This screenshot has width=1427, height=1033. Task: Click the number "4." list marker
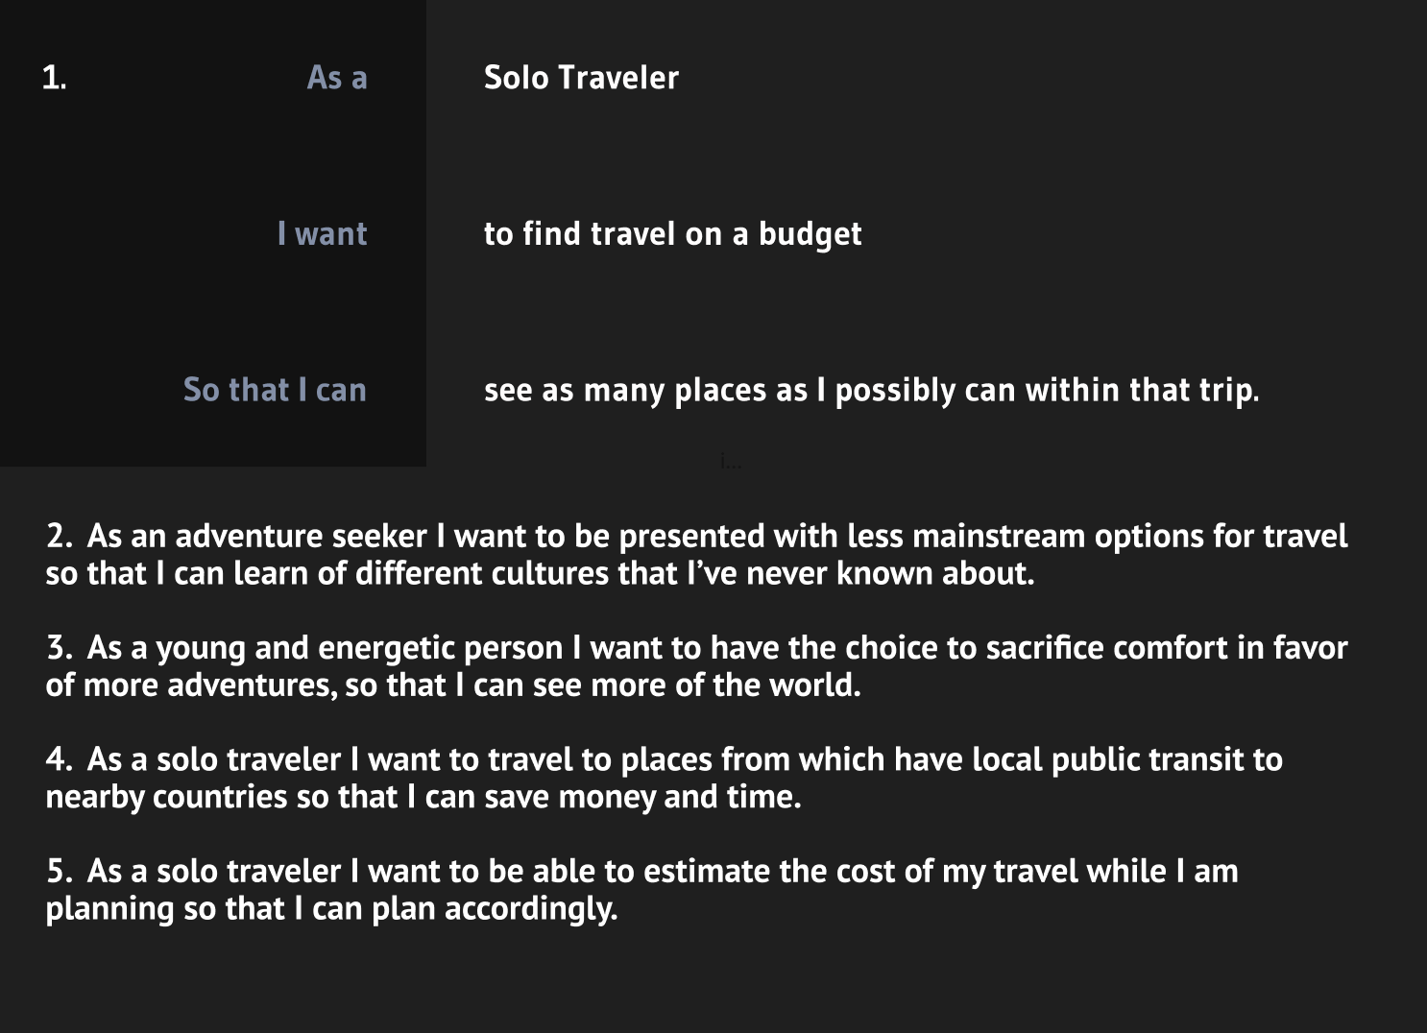60,759
